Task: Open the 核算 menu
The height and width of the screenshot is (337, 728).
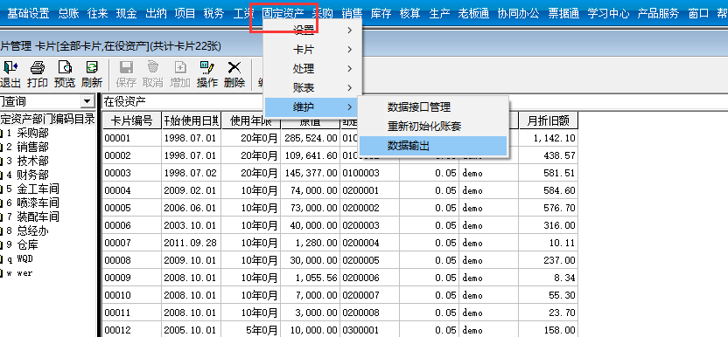Action: [410, 13]
